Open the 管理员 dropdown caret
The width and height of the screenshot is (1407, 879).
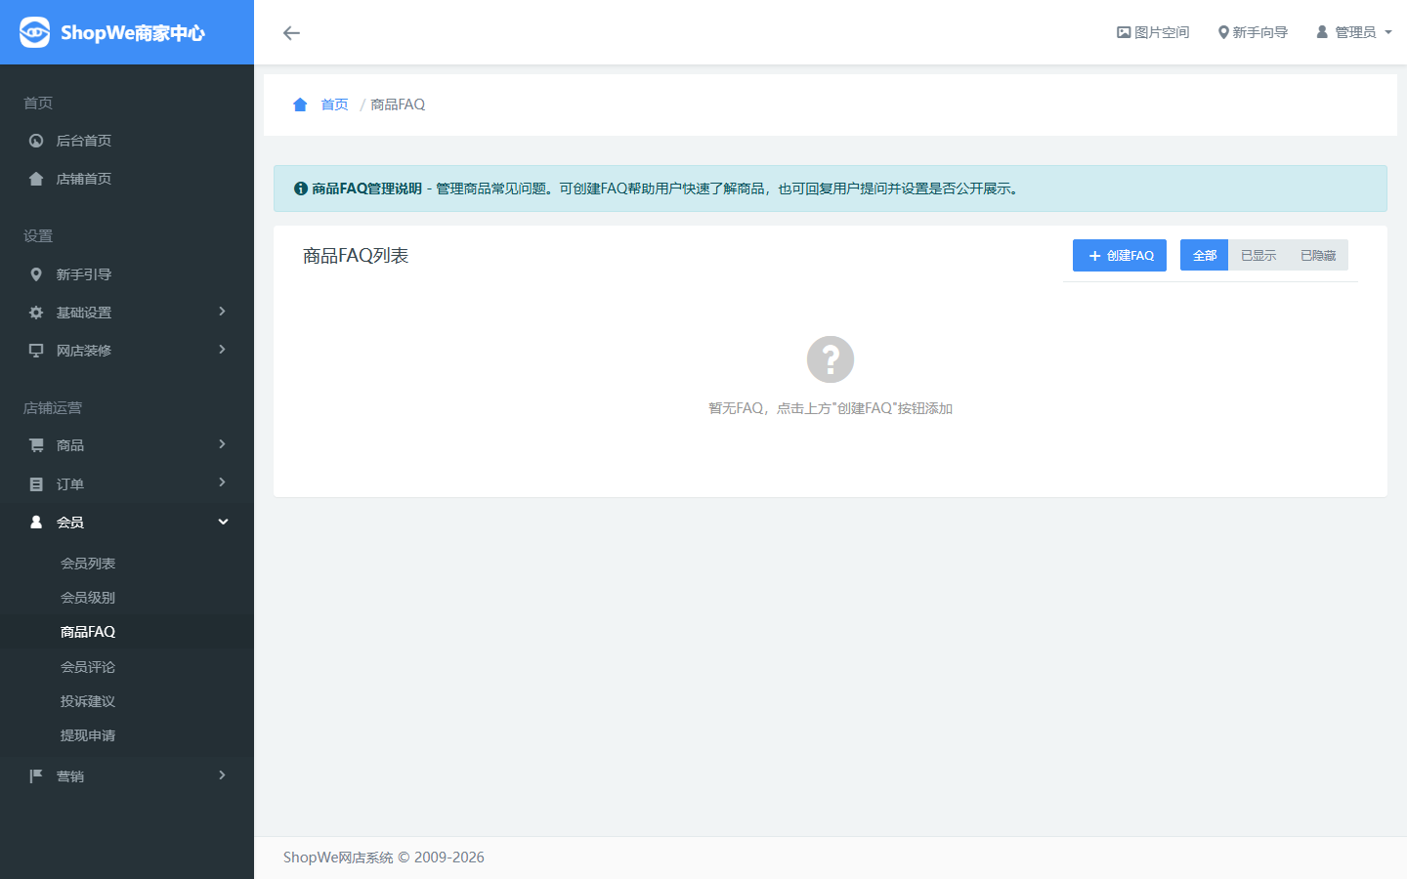1388,32
